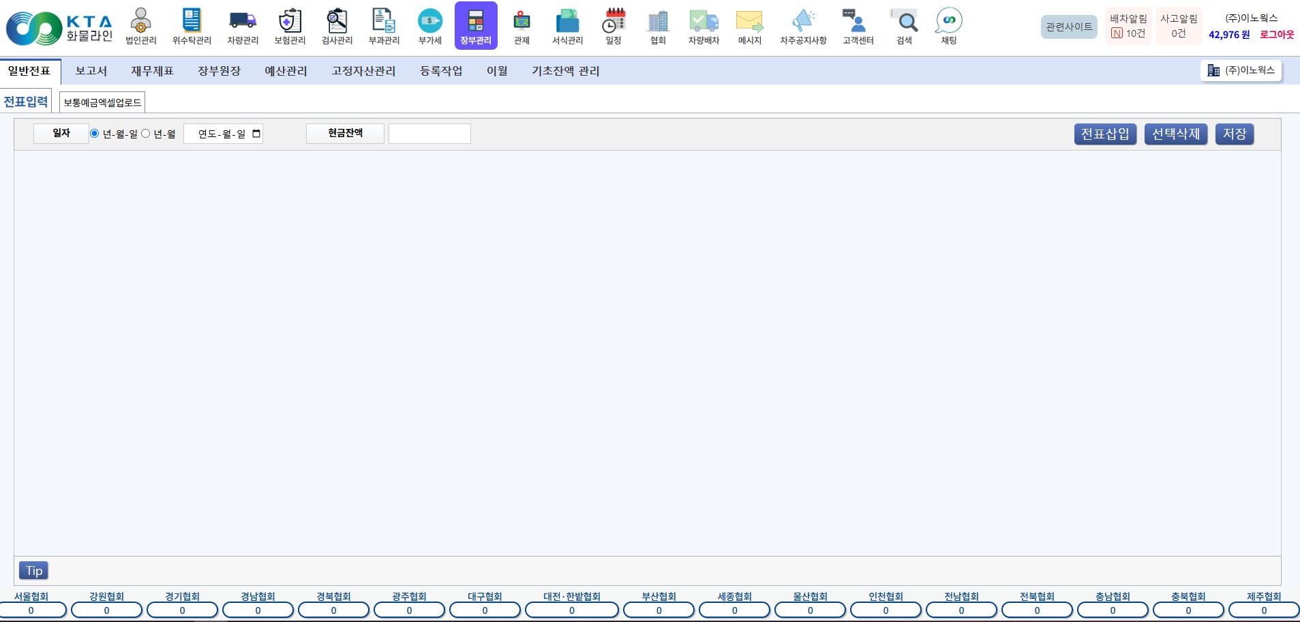Open the 보통예금엑셀업로드 tab
Screen dimensions: 1300x622
pos(102,102)
